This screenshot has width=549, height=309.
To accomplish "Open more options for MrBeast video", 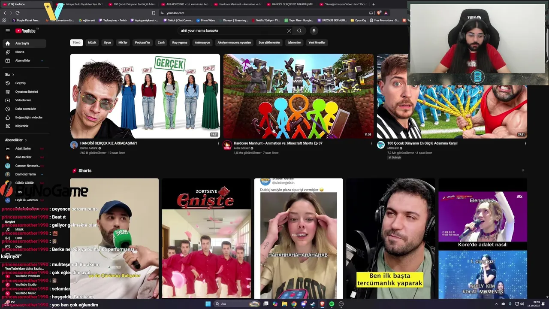I will tap(525, 144).
